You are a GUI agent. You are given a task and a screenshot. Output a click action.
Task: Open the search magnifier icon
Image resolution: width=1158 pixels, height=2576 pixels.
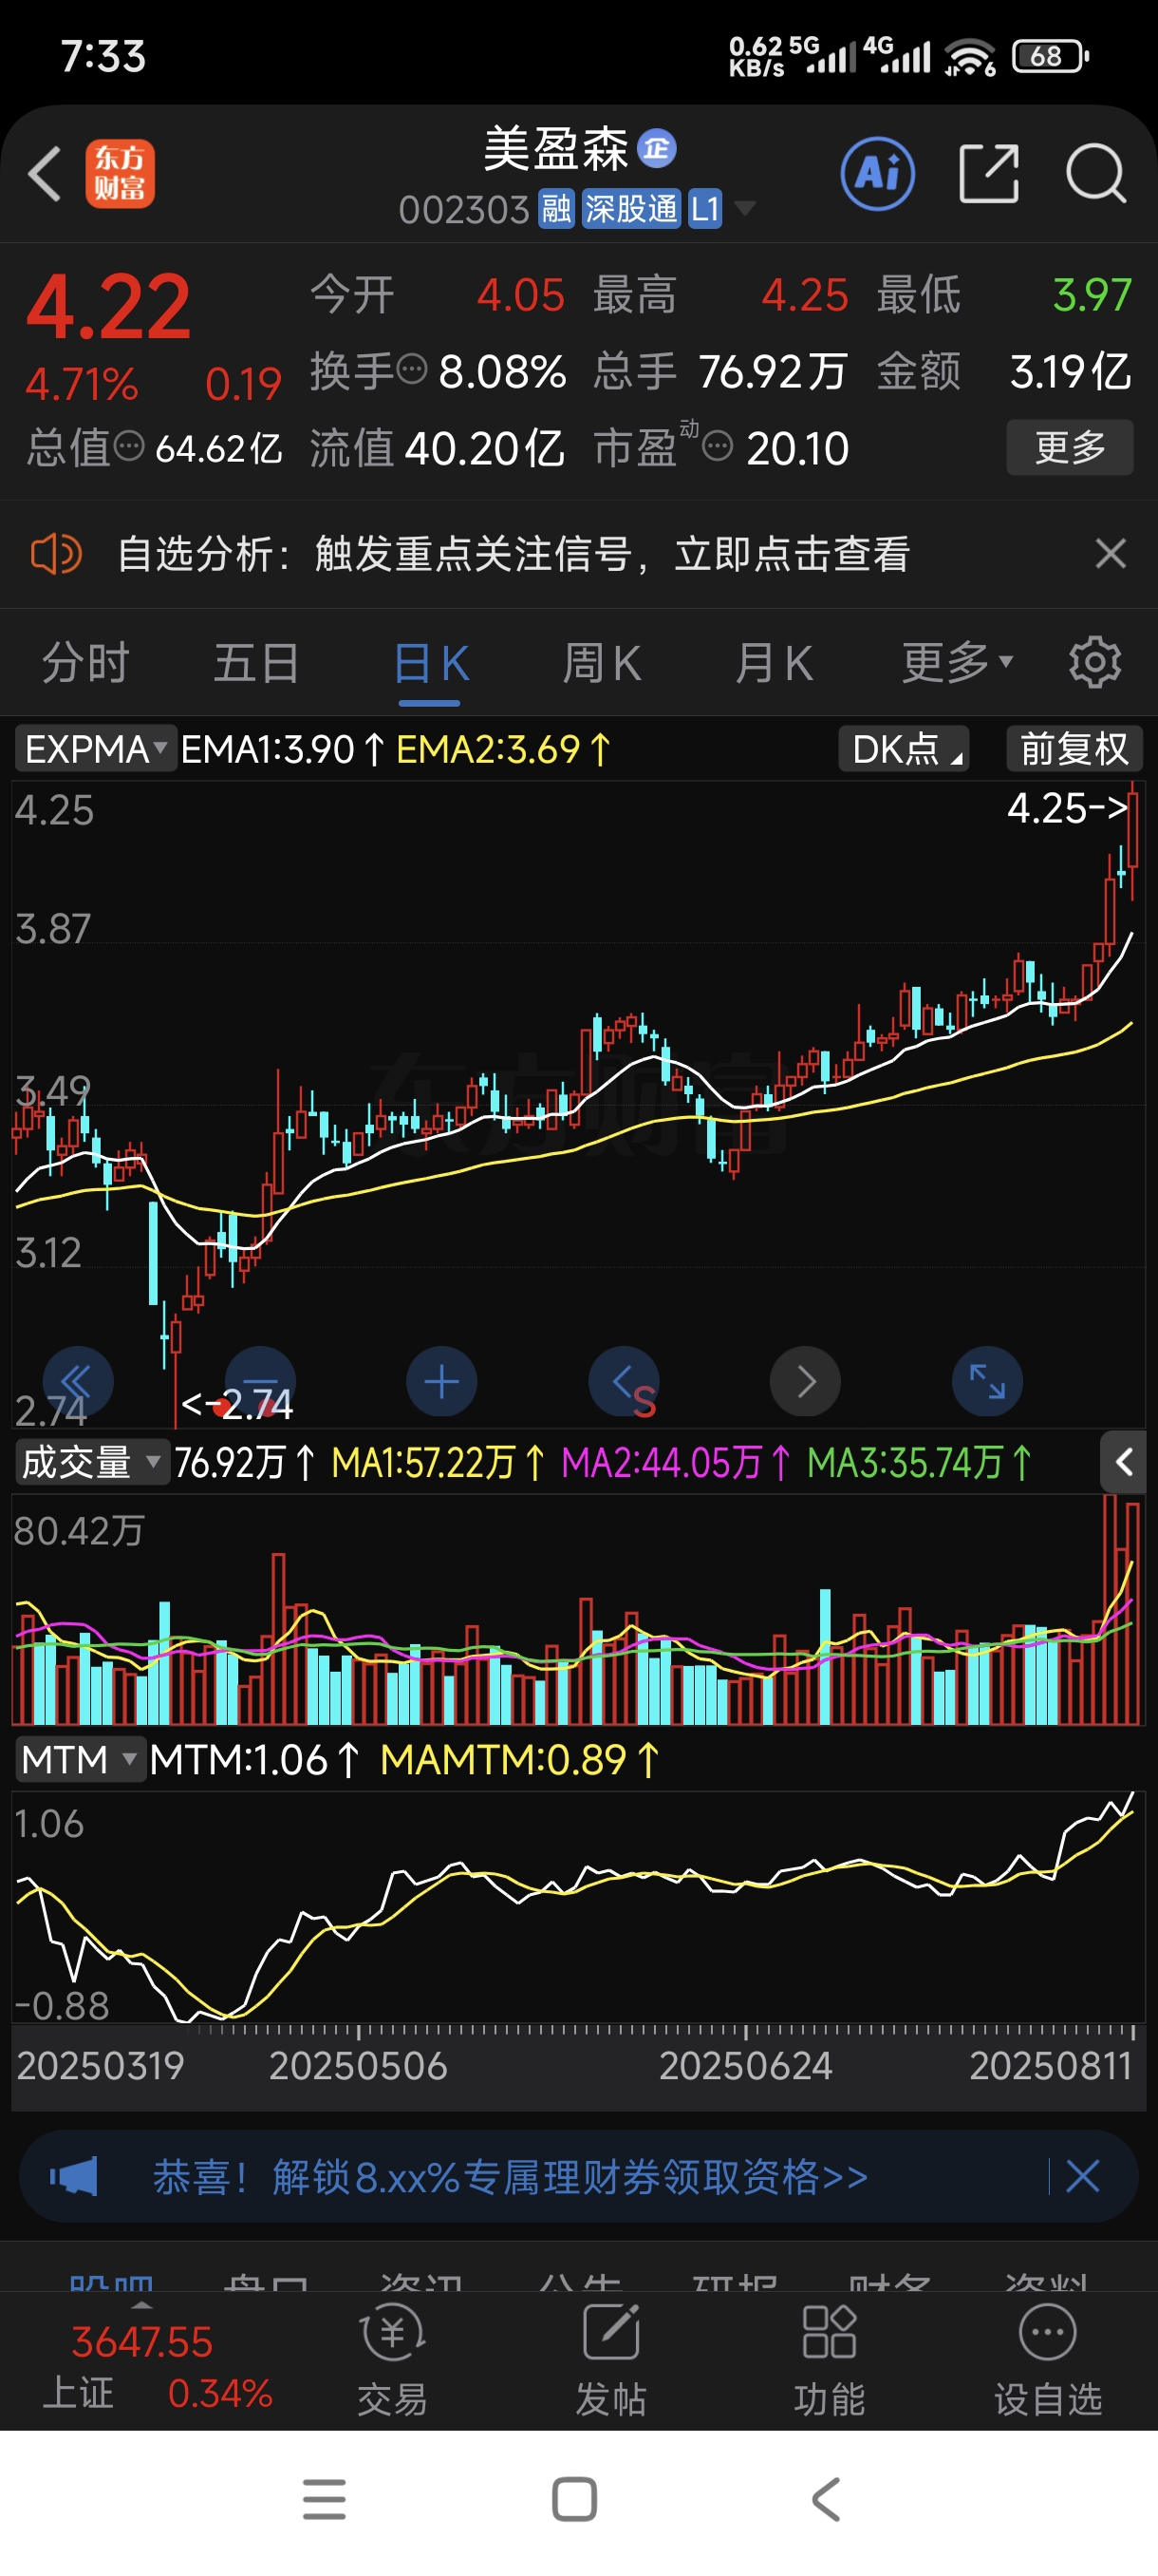pyautogui.click(x=1096, y=174)
